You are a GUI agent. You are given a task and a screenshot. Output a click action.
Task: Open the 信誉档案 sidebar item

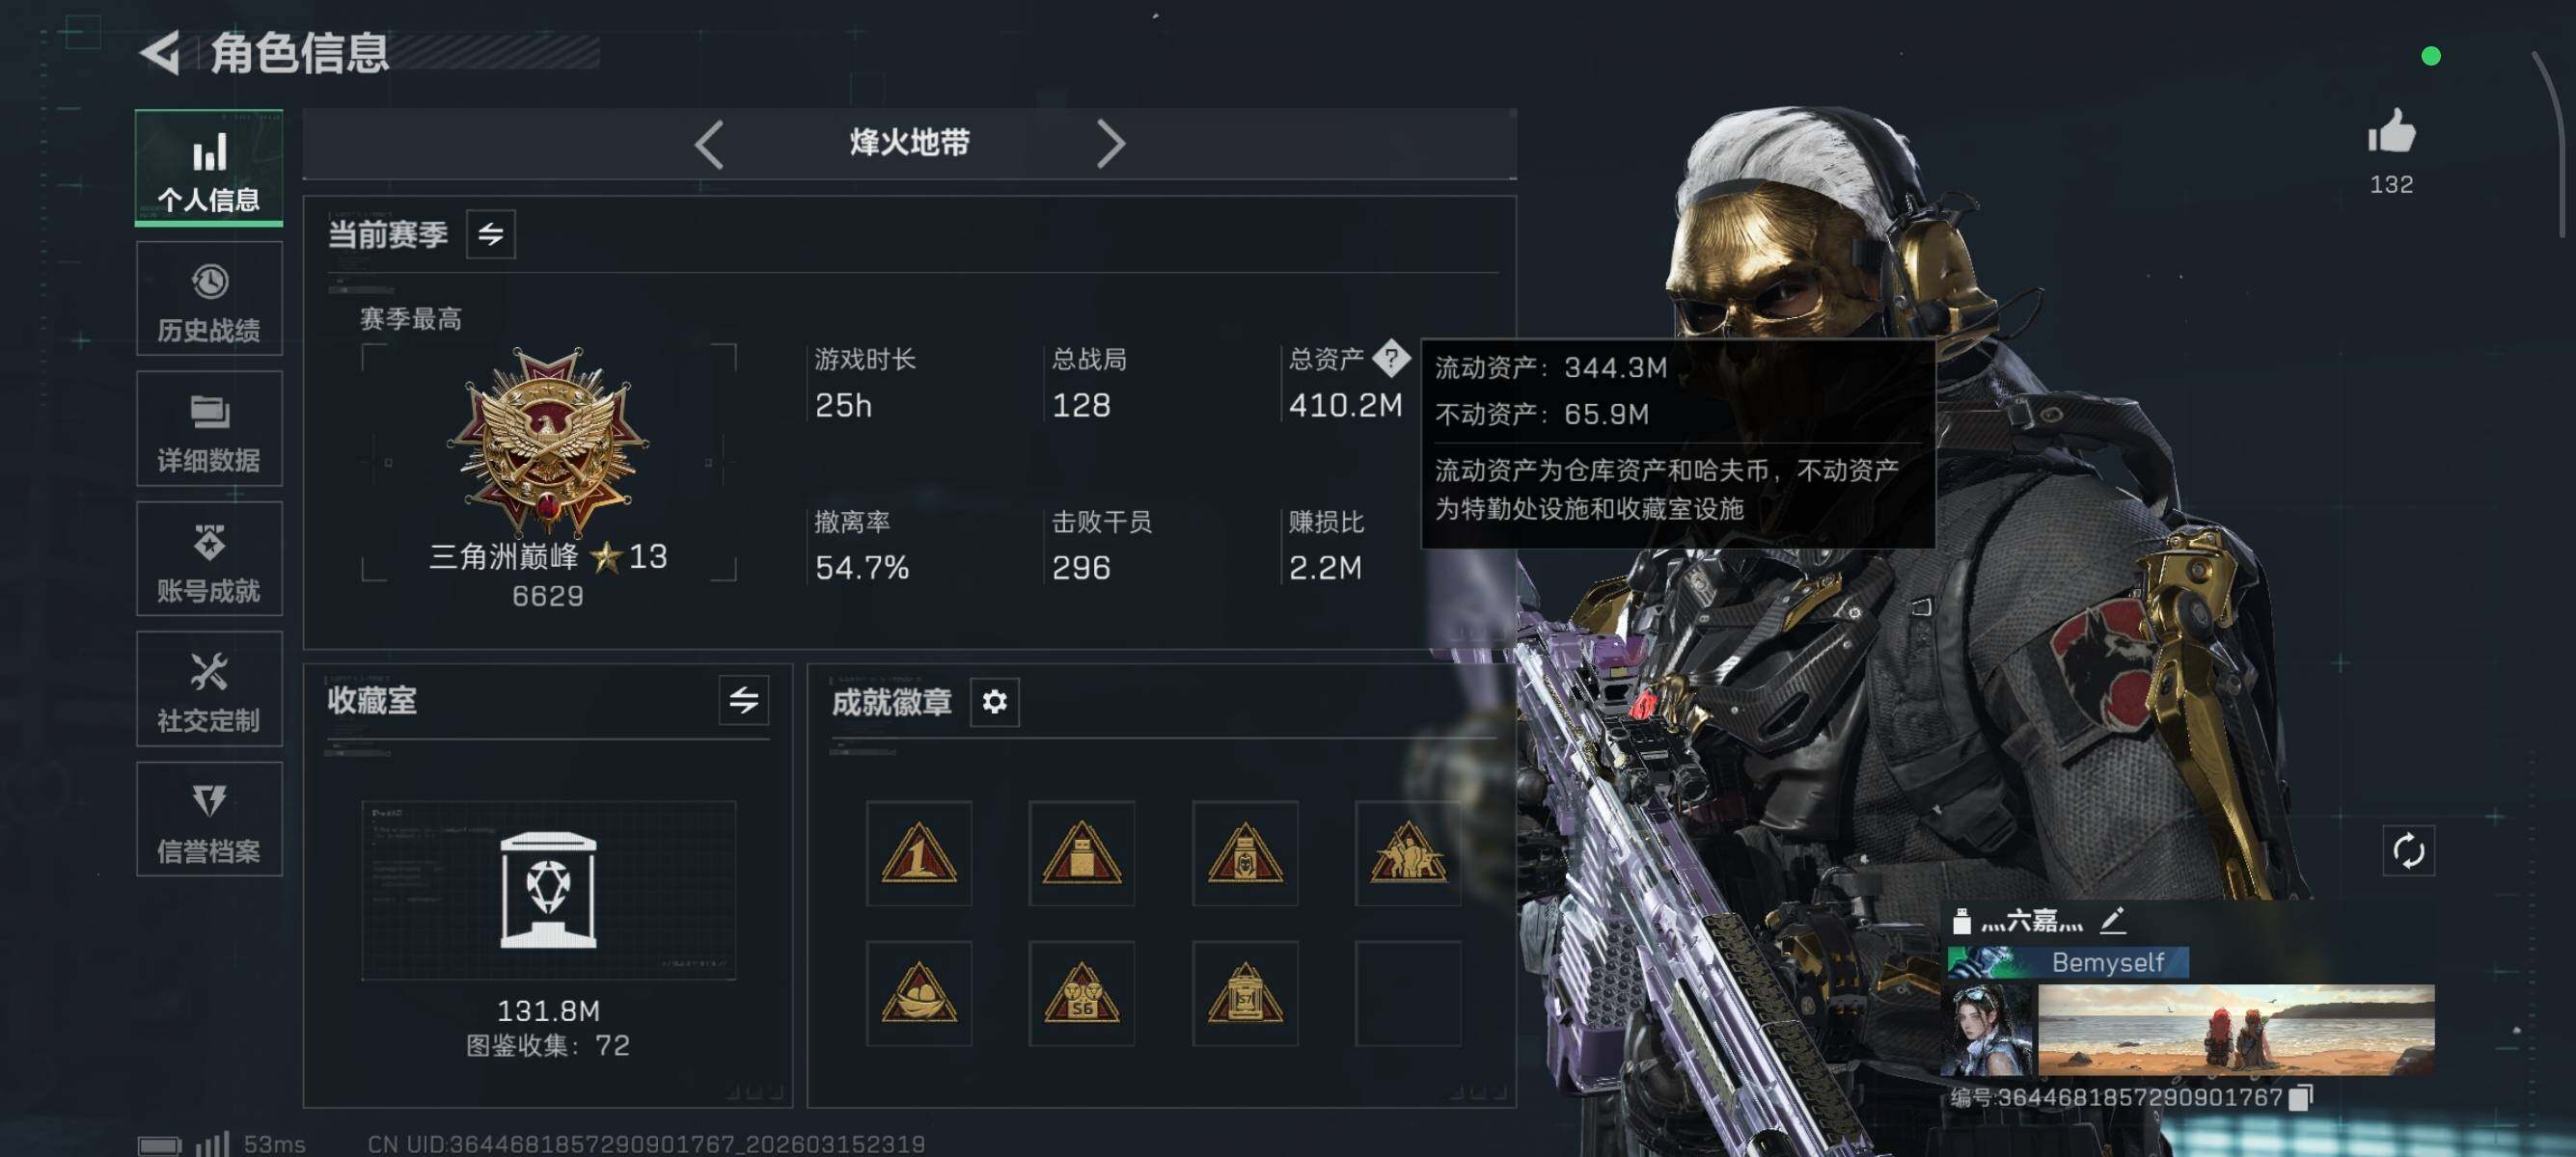pyautogui.click(x=209, y=820)
